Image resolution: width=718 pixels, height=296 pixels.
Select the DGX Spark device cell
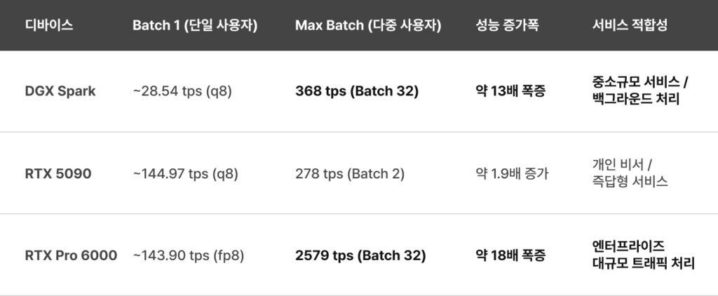click(x=60, y=91)
